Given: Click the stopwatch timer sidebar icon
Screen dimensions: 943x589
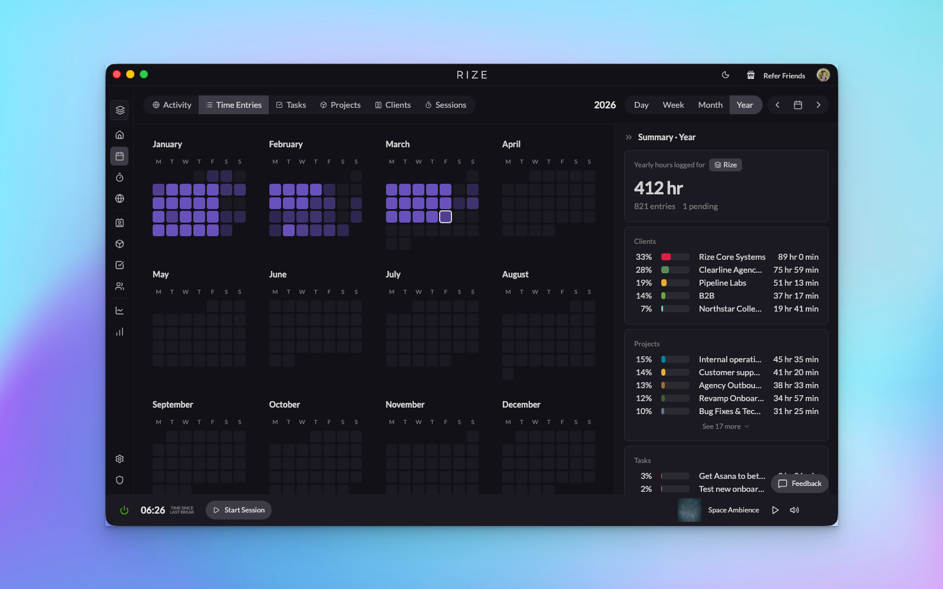Looking at the screenshot, I should (120, 177).
